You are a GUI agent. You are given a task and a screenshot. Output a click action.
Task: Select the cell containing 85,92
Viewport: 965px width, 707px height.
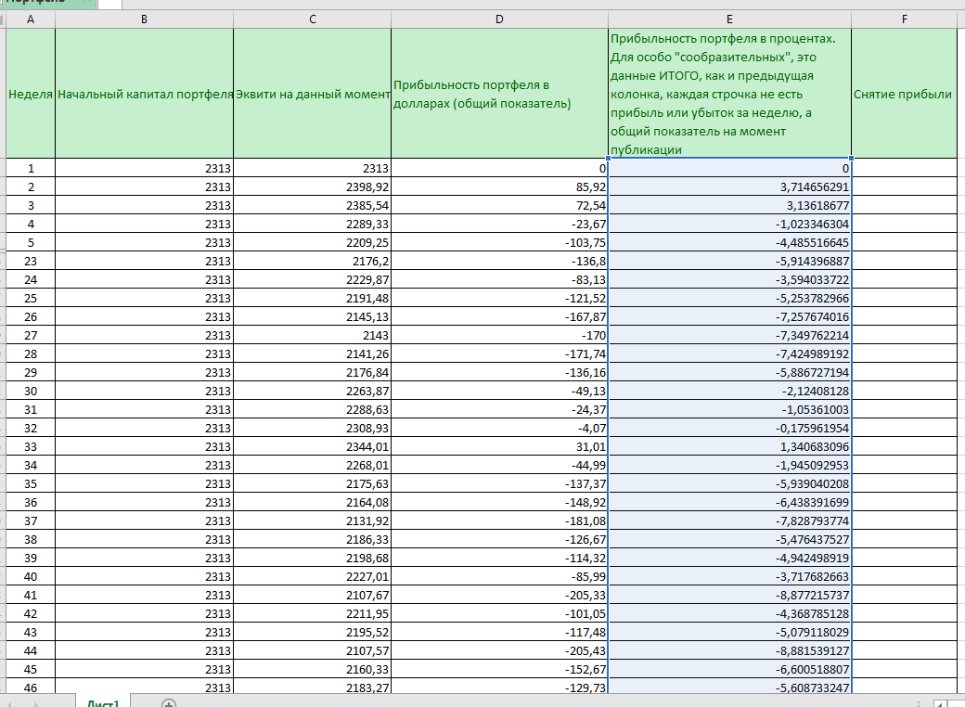point(499,186)
